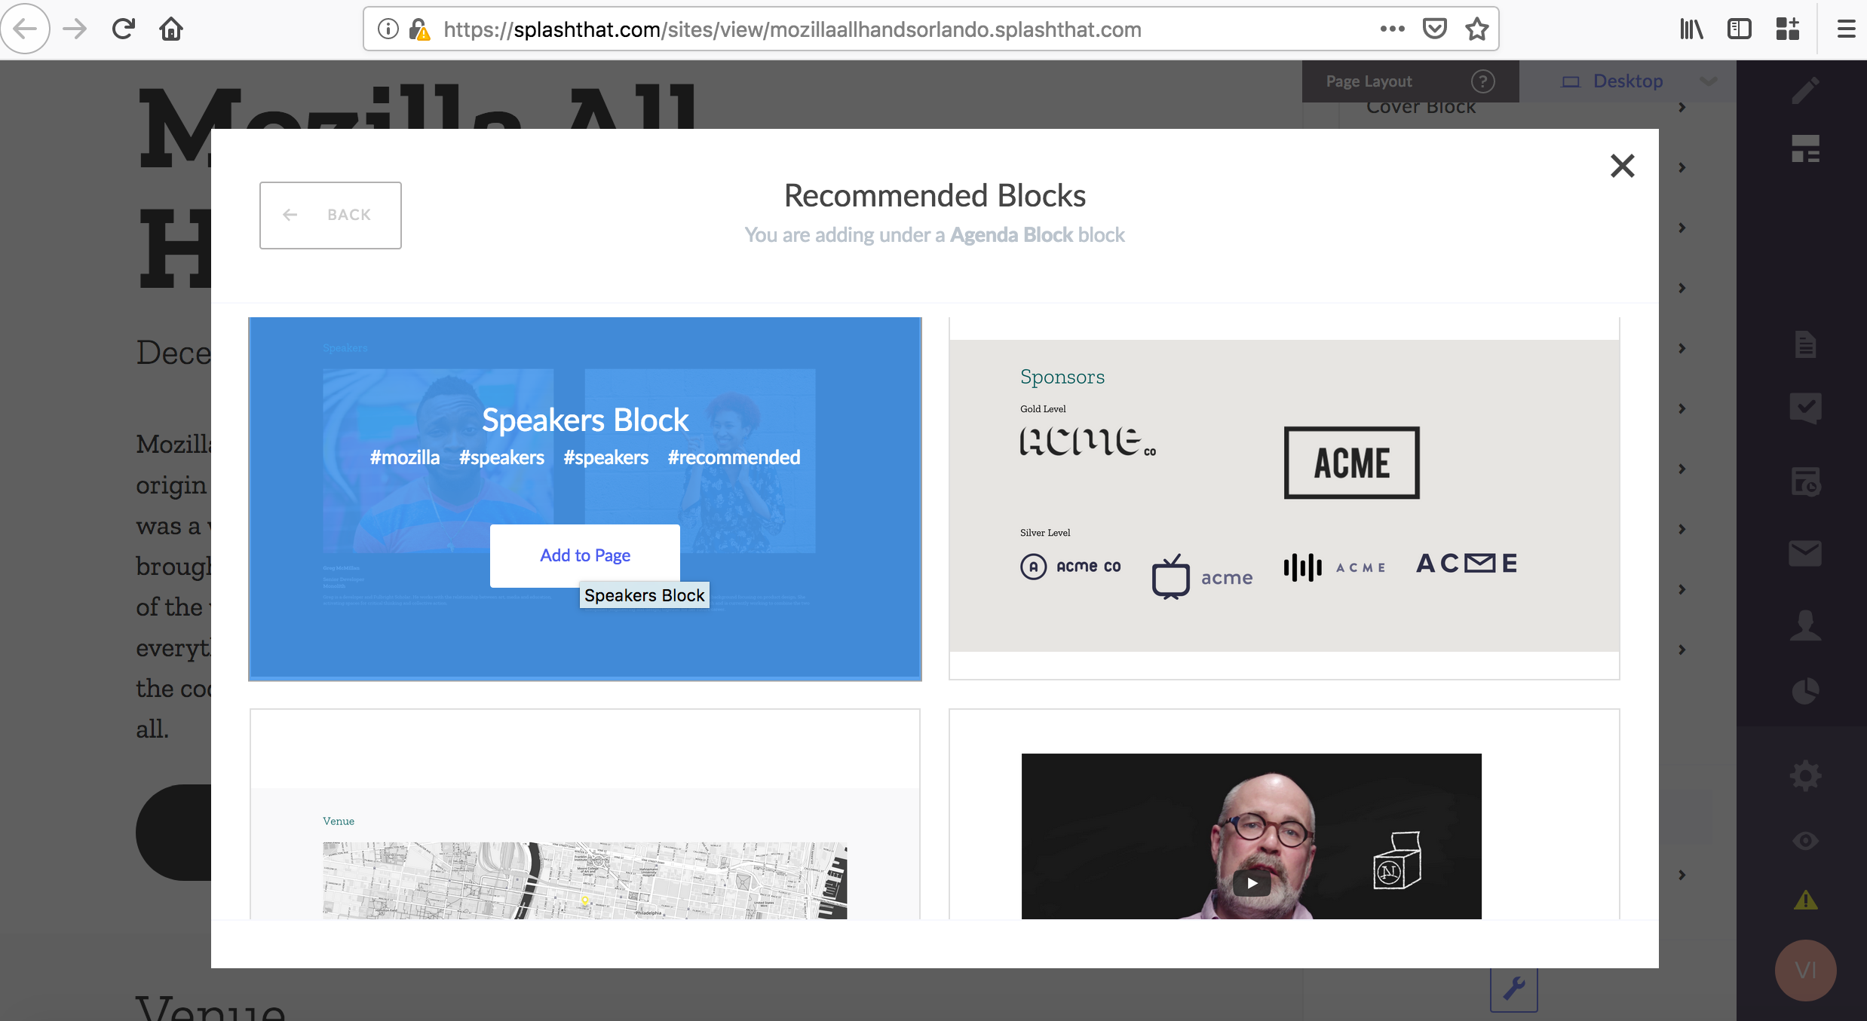Screen dimensions: 1867x1021
Task: Click the ACME boxed sponsor logo
Action: coord(1351,463)
